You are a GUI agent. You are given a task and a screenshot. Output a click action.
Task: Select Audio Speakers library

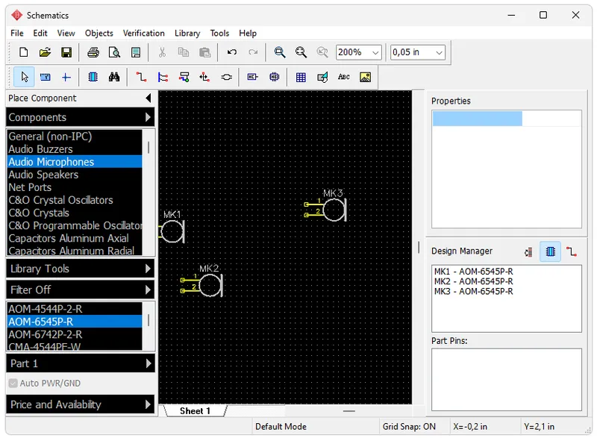coord(75,175)
